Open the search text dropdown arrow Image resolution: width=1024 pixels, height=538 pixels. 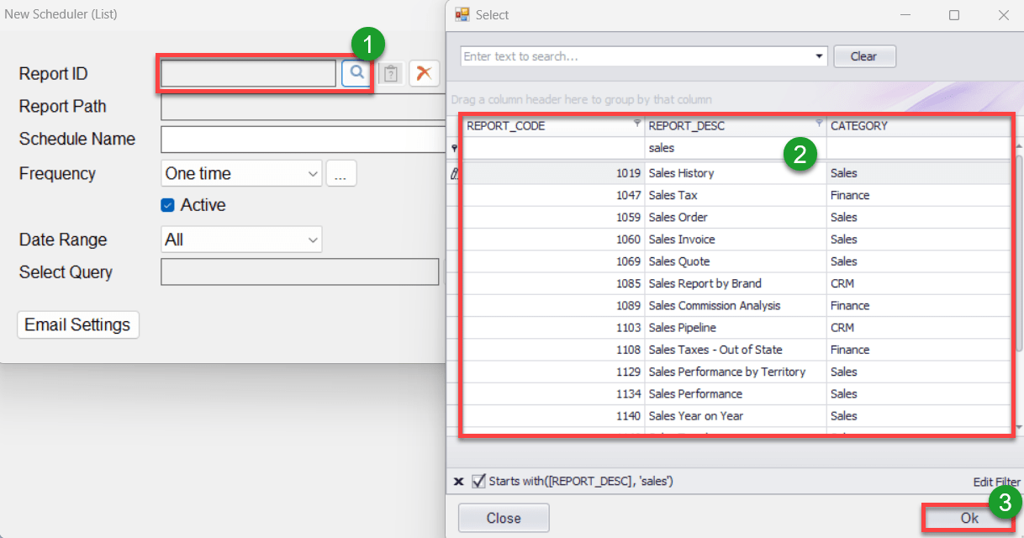[820, 56]
